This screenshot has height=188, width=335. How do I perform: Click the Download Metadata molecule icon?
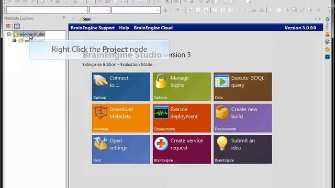pyautogui.click(x=100, y=112)
